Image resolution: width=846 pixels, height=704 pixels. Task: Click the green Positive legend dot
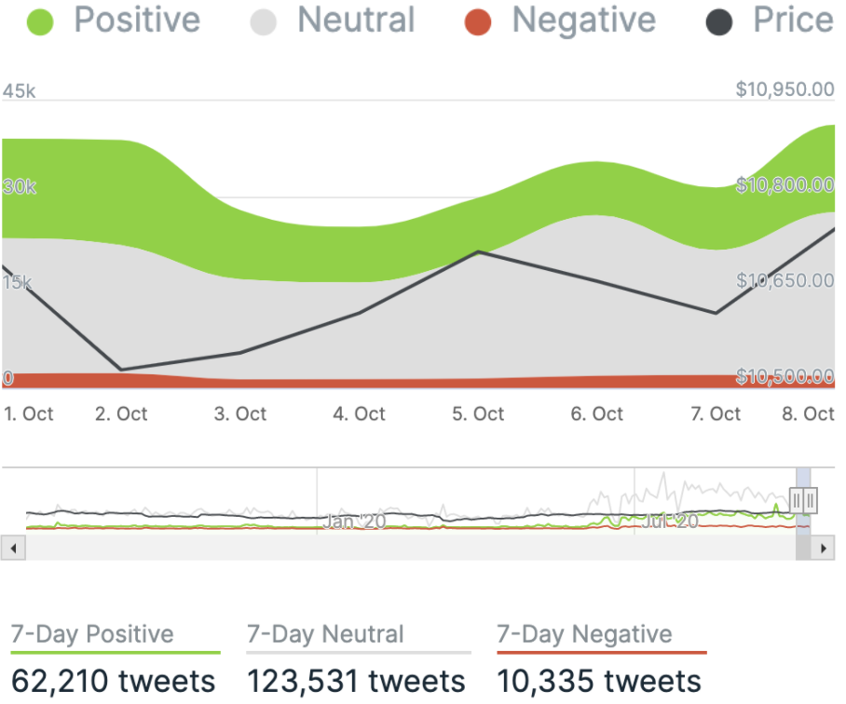[42, 20]
